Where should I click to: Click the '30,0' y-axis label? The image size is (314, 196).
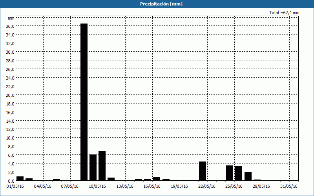click(x=10, y=52)
